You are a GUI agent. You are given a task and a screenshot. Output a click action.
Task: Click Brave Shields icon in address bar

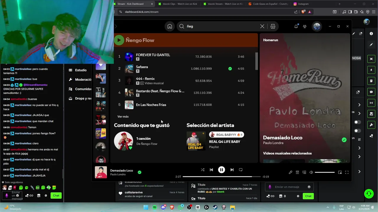click(x=303, y=12)
